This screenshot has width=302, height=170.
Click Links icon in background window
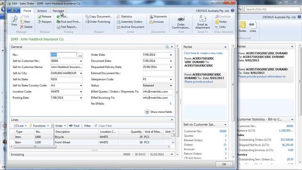click(x=252, y=27)
